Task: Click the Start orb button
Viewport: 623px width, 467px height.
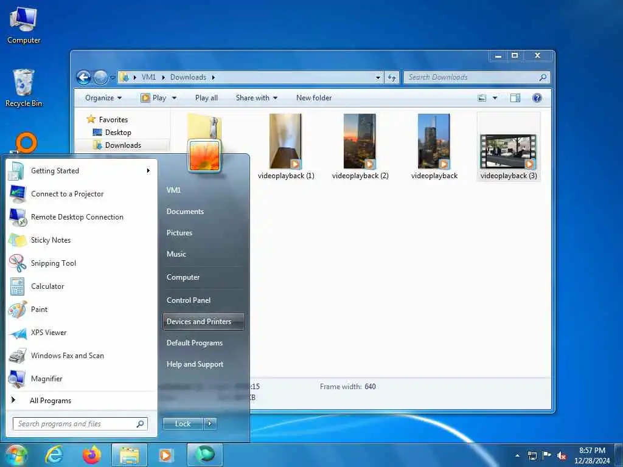Action: [x=15, y=455]
